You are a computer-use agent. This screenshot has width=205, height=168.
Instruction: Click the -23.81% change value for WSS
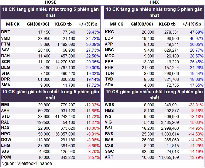point(196,105)
